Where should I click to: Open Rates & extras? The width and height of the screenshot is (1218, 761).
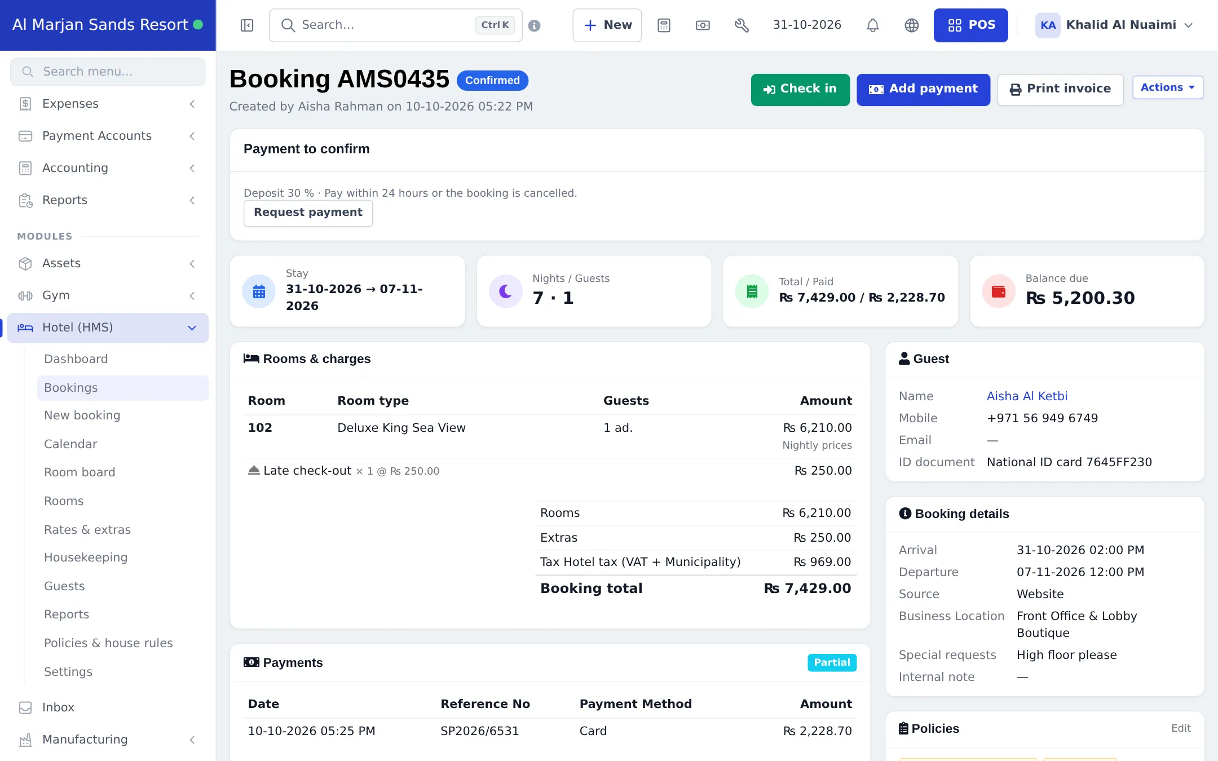coord(123,530)
